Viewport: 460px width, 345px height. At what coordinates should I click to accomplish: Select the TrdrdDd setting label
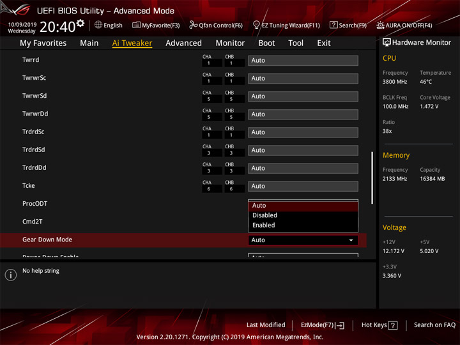[x=34, y=168]
